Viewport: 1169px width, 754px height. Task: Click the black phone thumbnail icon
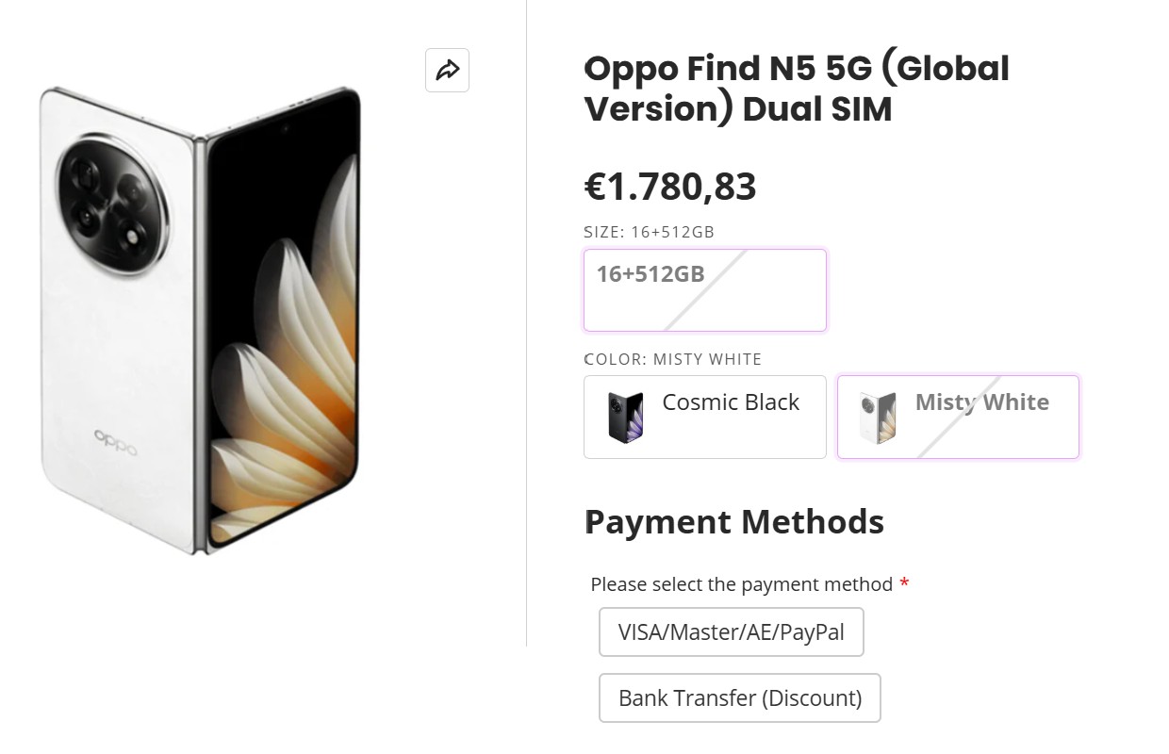click(x=625, y=418)
